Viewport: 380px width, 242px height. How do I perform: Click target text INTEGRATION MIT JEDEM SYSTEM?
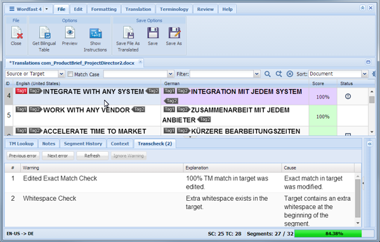point(247,91)
